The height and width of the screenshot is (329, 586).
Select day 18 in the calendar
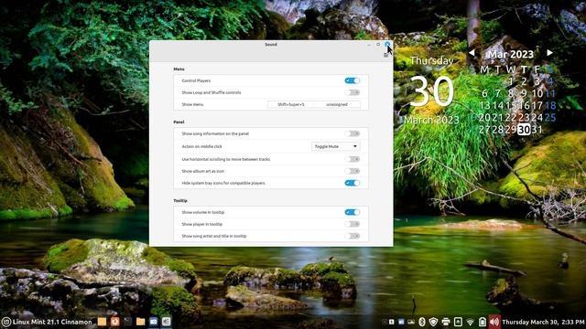pos(550,106)
